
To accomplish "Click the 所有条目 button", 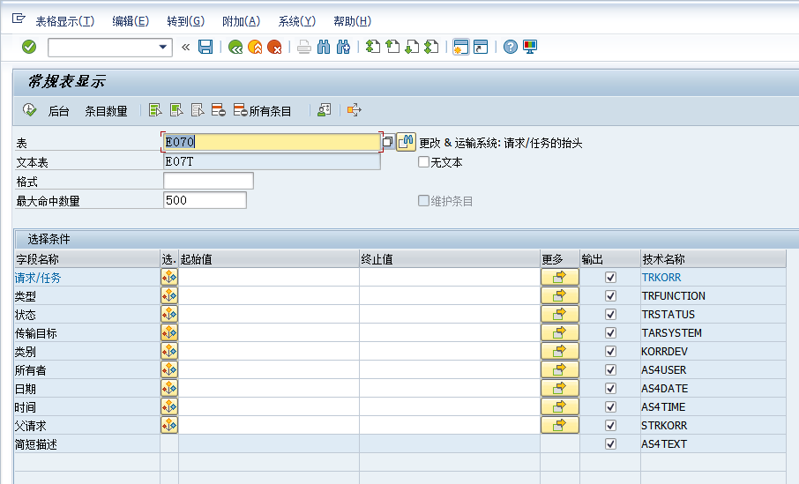I will point(263,110).
